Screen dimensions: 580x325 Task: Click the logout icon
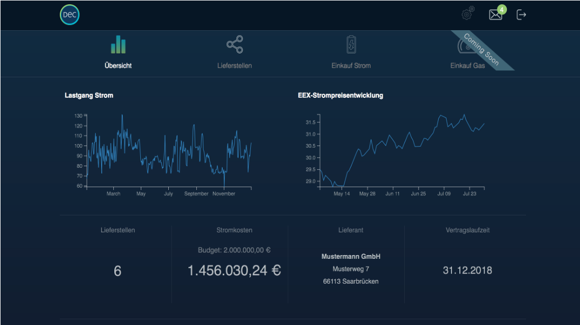click(x=521, y=15)
